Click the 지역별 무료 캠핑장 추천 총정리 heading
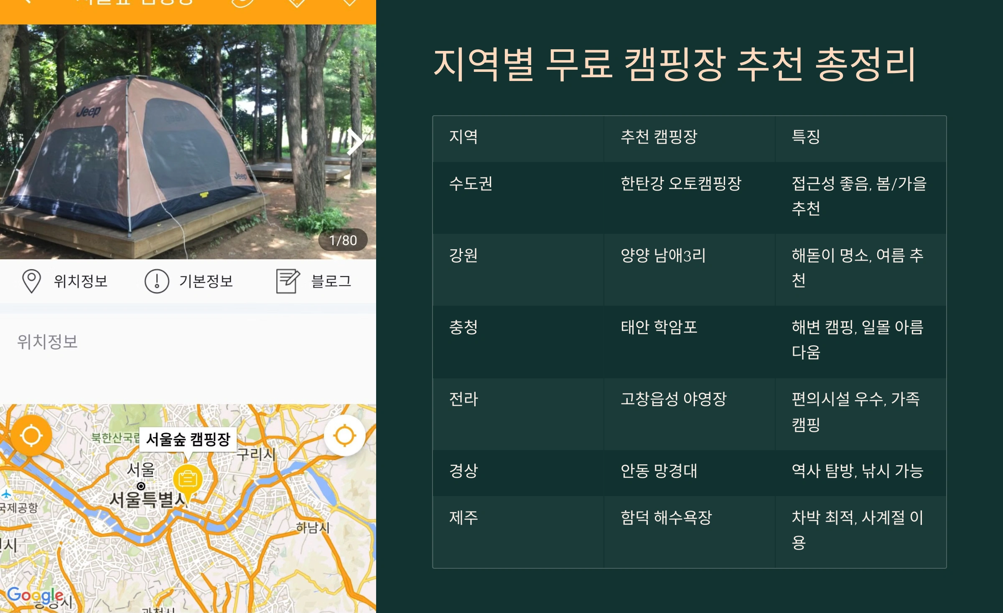 [675, 65]
